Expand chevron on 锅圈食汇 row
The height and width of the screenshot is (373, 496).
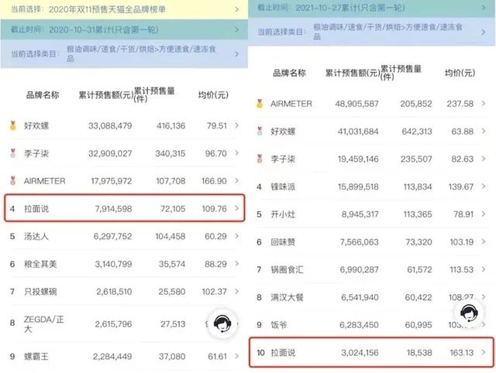[x=483, y=269]
